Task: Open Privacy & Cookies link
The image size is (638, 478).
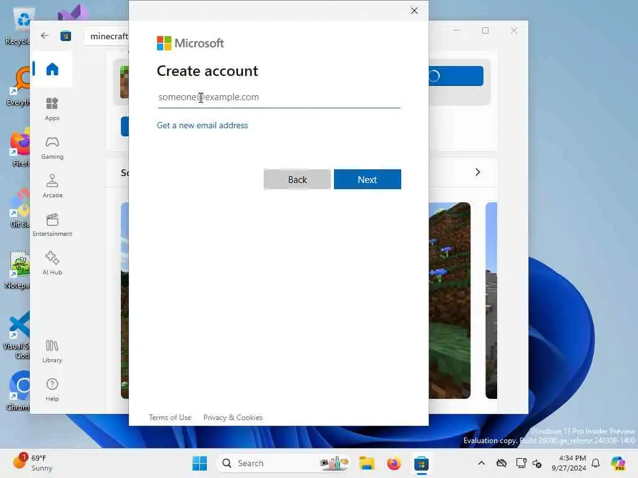Action: tap(233, 418)
